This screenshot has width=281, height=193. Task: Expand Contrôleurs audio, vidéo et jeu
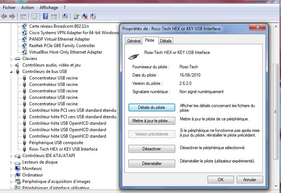pyautogui.click(x=11, y=65)
